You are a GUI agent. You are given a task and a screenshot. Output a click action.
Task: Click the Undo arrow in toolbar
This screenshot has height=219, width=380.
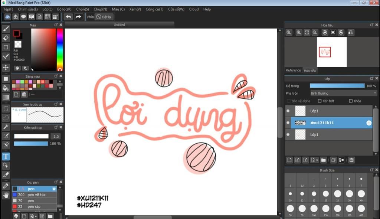pos(69,17)
